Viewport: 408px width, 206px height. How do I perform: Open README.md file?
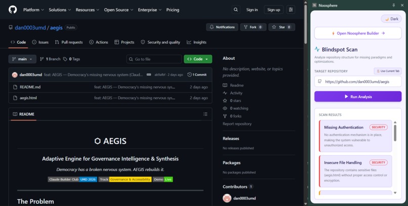[x=30, y=87]
